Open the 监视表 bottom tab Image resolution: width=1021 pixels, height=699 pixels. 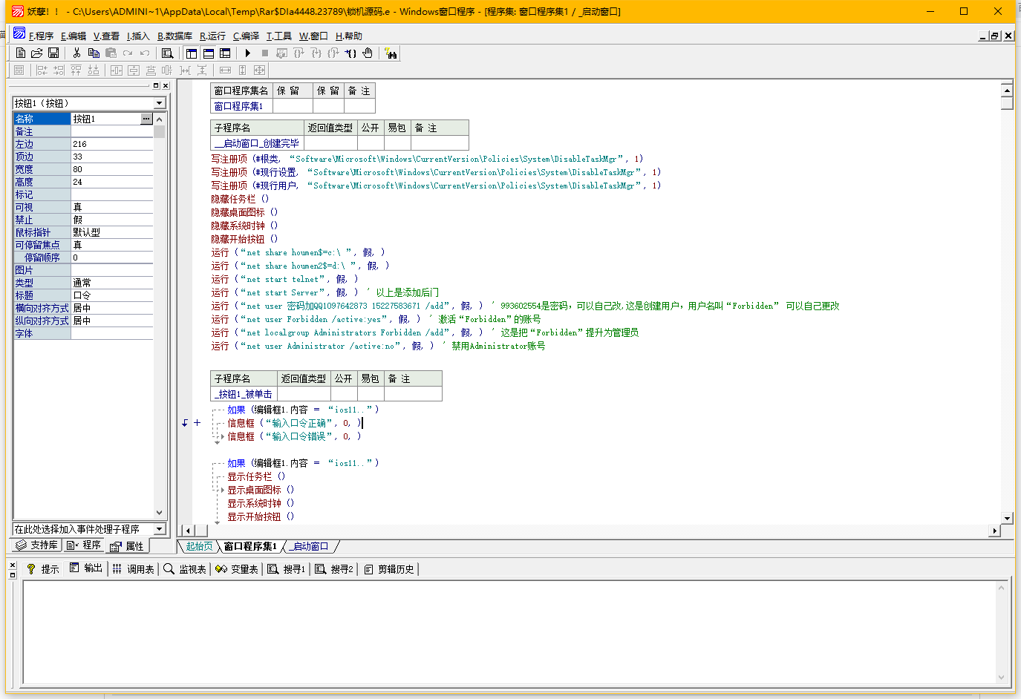[x=184, y=569]
